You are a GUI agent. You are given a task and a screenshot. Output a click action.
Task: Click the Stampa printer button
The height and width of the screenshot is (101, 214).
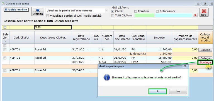click(x=38, y=11)
